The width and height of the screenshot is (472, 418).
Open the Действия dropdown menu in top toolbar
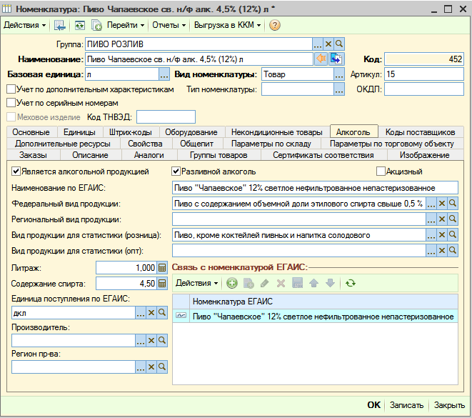25,25
